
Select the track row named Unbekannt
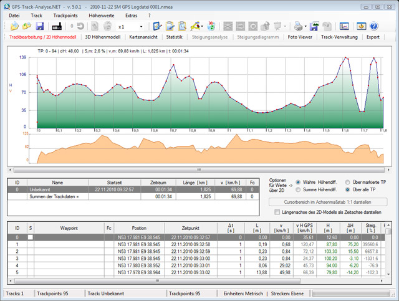[x=133, y=189]
